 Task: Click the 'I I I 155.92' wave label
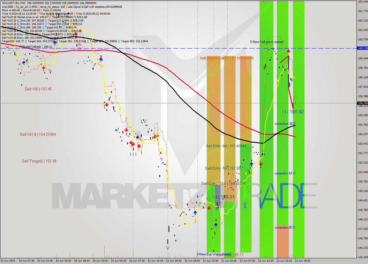[x=293, y=112]
